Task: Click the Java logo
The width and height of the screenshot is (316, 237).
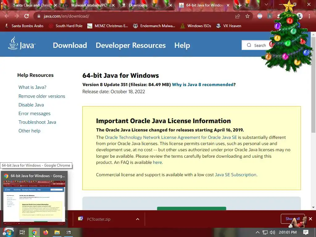Action: click(x=22, y=43)
